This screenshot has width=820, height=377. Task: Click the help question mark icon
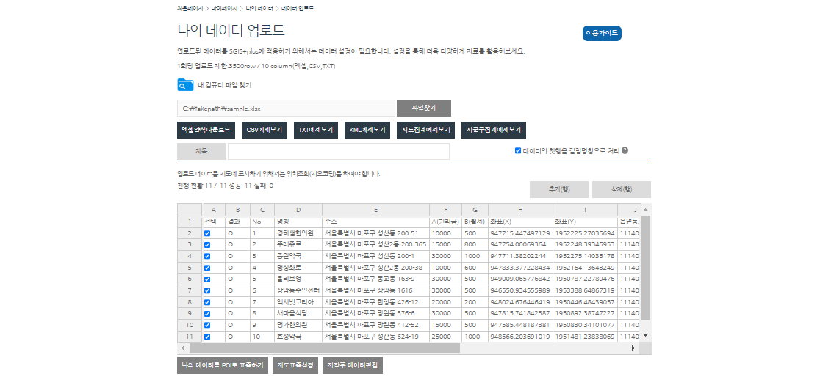coord(625,150)
